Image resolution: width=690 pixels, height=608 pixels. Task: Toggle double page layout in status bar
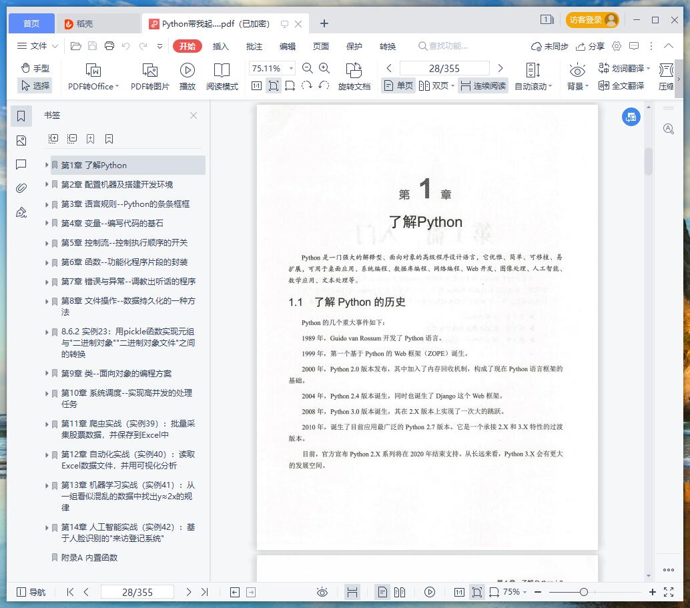point(400,592)
